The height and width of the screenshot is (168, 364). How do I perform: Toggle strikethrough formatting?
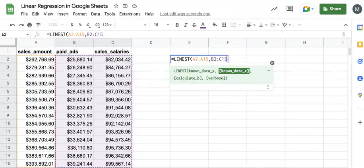tap(194, 25)
